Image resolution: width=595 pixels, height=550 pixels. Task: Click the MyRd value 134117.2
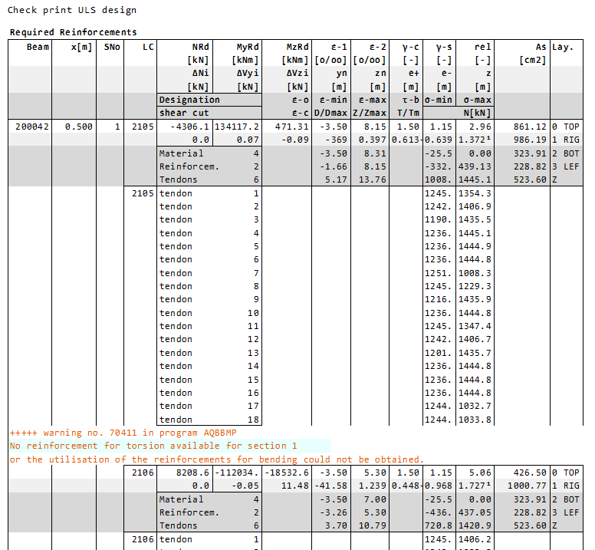(237, 127)
